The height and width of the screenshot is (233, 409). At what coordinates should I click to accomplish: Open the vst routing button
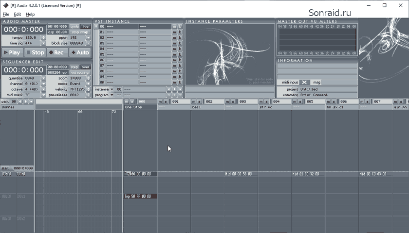80,72
